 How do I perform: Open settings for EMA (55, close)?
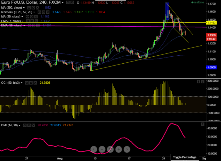33,25
